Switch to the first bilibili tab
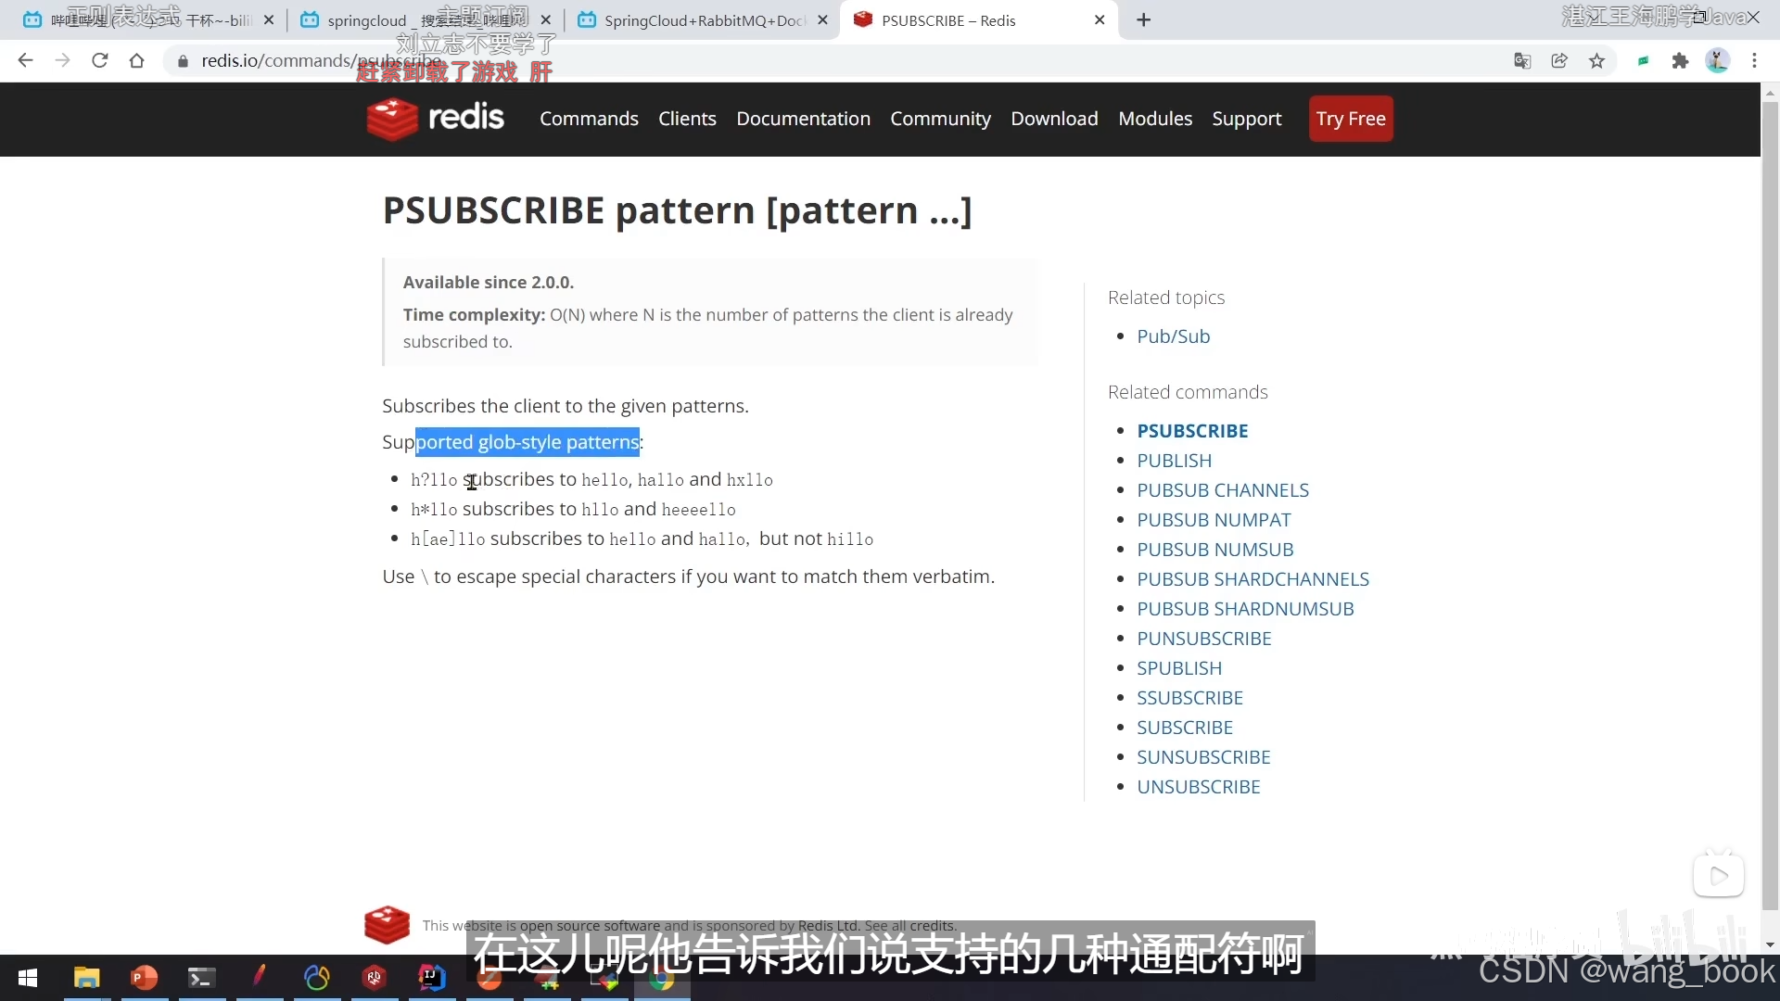This screenshot has width=1780, height=1001. coord(148,19)
